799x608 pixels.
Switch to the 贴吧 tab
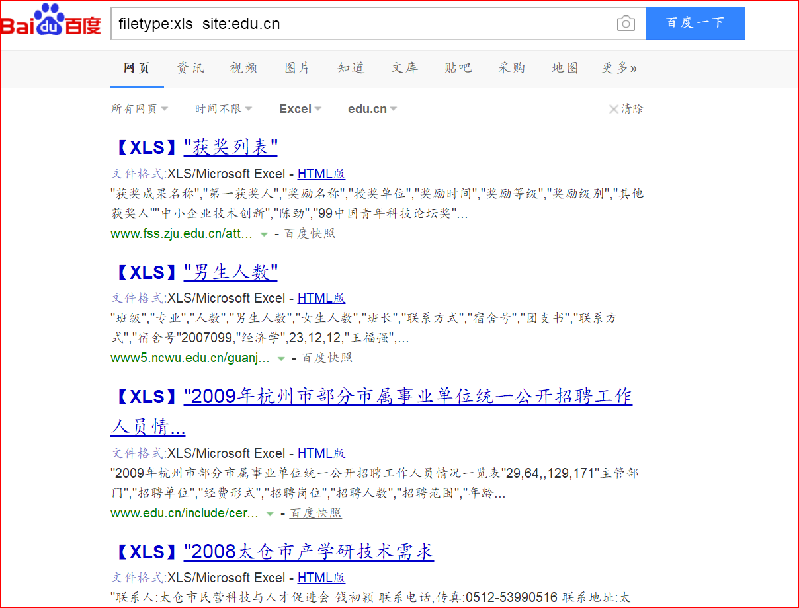458,68
